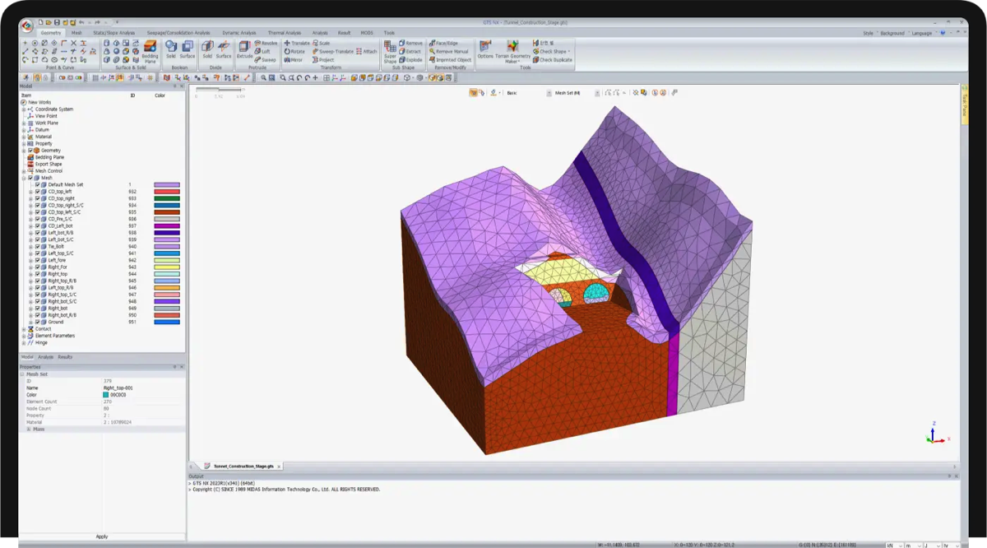Toggle the Ground mesh set checkbox
Viewport: 987px width, 548px height.
pos(37,322)
